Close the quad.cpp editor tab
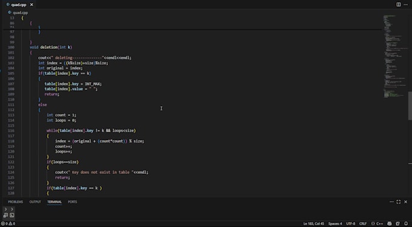Screen dimensions: 412x227 [32, 4]
